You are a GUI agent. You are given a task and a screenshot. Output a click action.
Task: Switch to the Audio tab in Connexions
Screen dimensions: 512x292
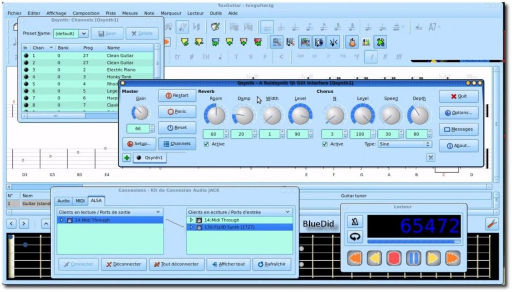point(63,201)
